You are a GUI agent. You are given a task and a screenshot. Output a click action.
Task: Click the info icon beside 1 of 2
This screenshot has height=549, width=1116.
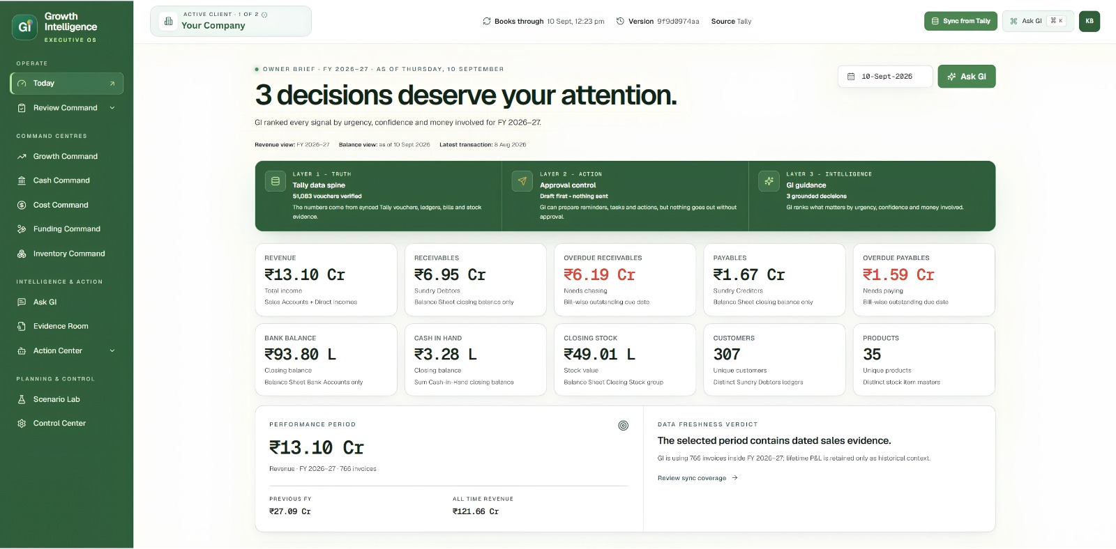click(x=264, y=15)
